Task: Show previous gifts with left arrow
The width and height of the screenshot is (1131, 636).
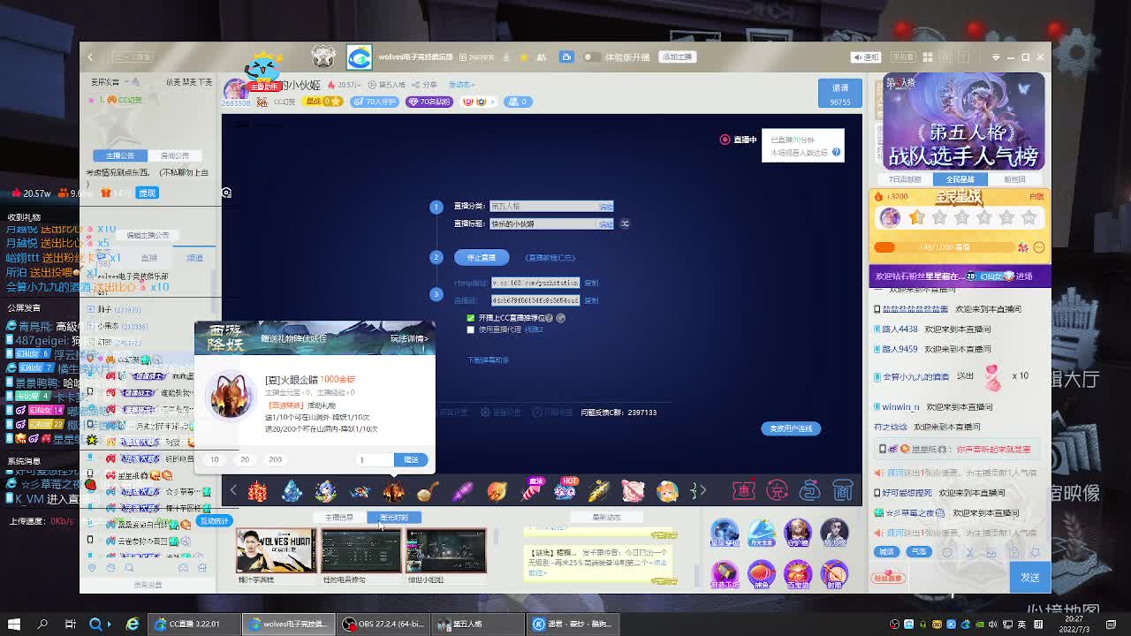Action: coord(233,490)
